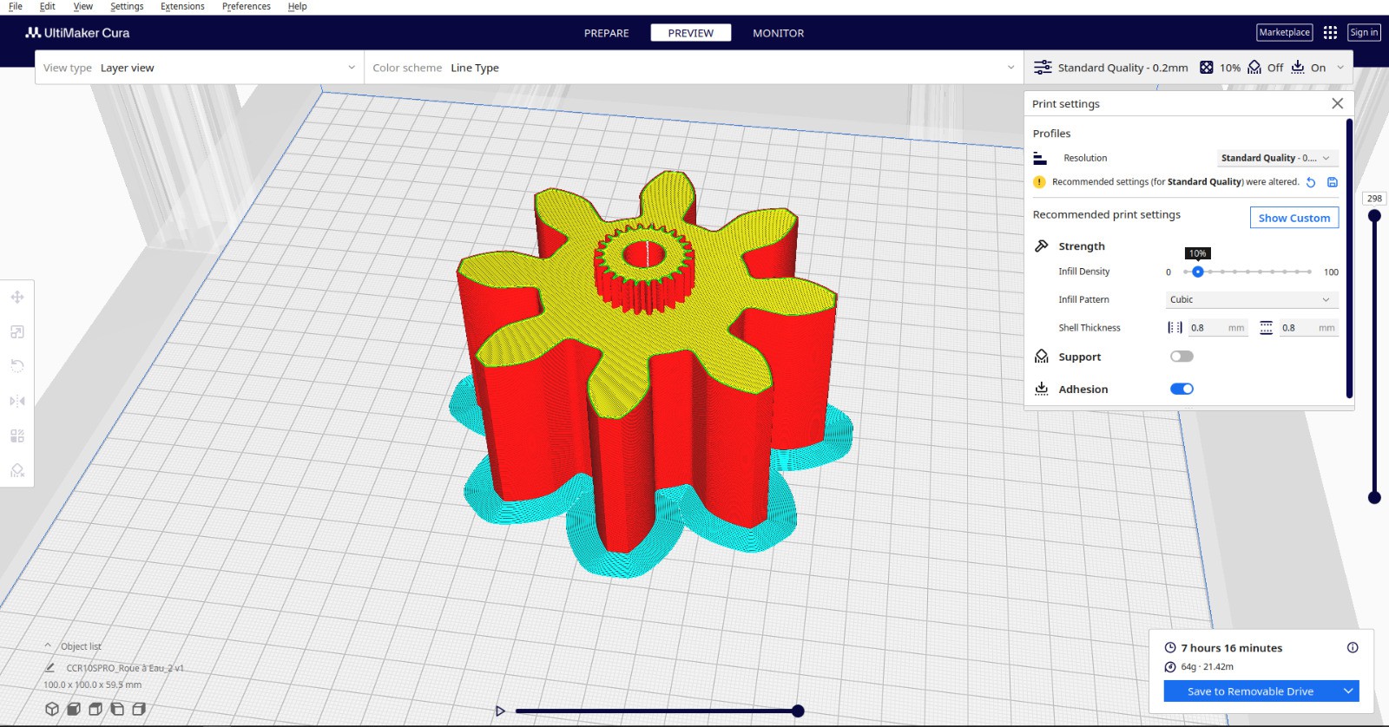Disable the Adhesion toggle
The height and width of the screenshot is (727, 1389).
click(x=1182, y=389)
